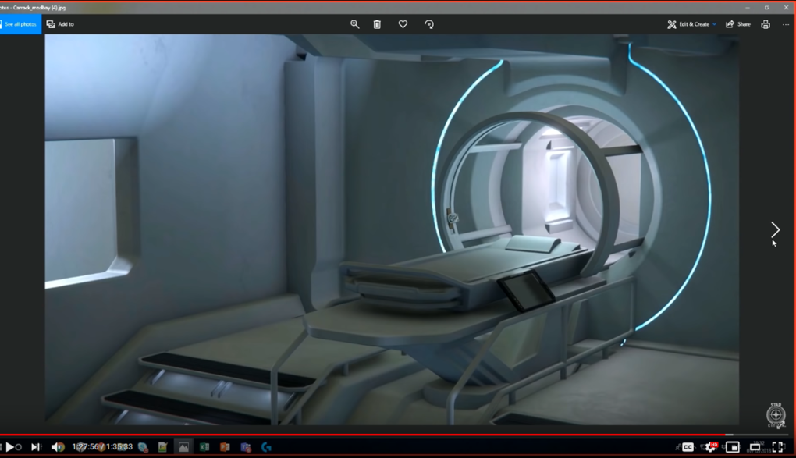Toggle theater mode in the video player
Viewport: 796px width, 458px height.
click(x=755, y=447)
